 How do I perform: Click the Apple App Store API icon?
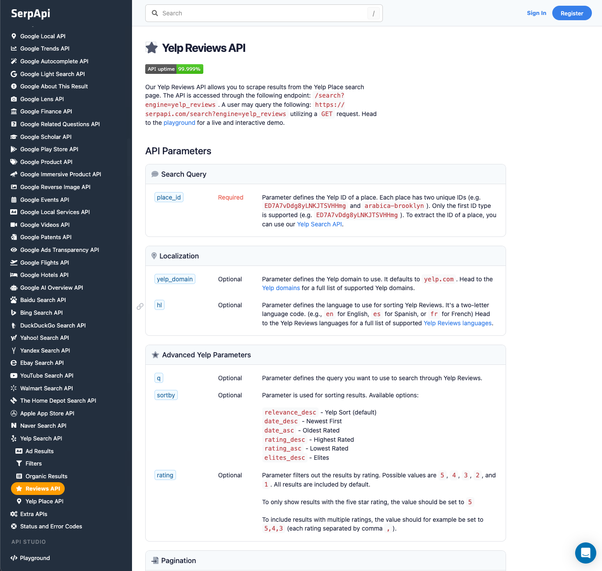tap(14, 413)
